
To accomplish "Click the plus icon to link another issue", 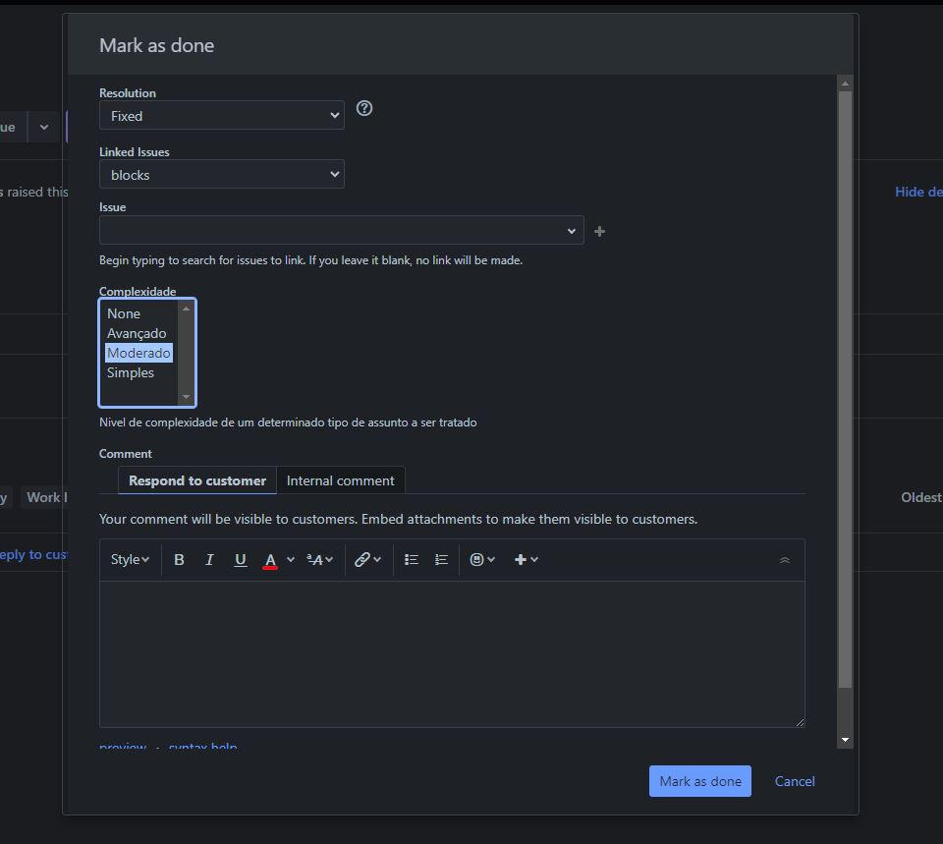I will click(x=599, y=231).
